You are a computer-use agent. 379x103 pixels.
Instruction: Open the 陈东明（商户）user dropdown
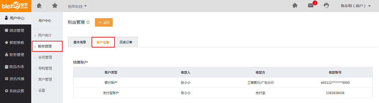[356, 6]
